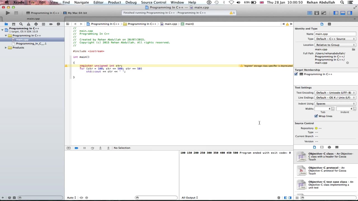
Task: Open the Editor menu
Action: (x=98, y=3)
